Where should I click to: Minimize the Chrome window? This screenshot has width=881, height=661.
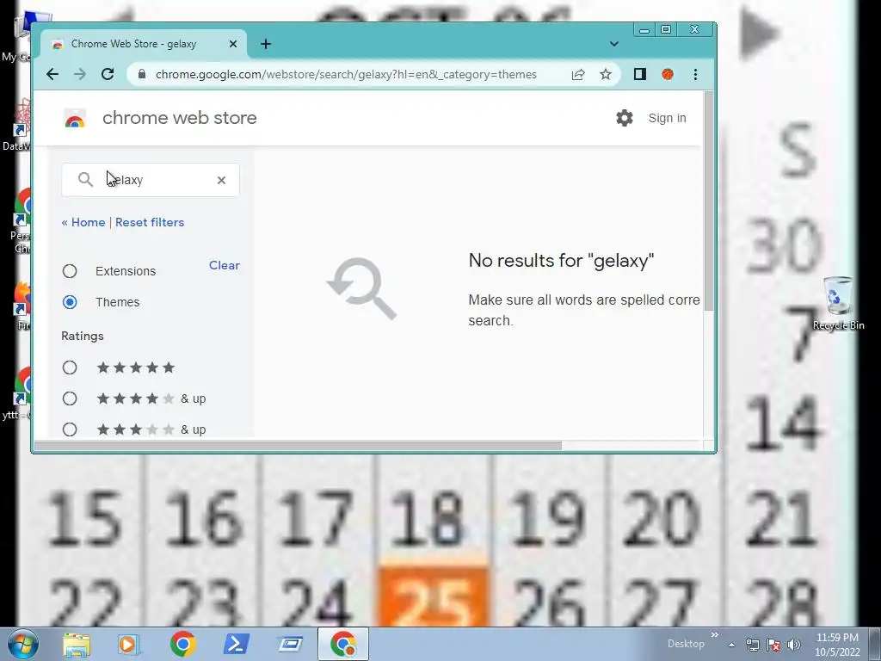(x=644, y=30)
